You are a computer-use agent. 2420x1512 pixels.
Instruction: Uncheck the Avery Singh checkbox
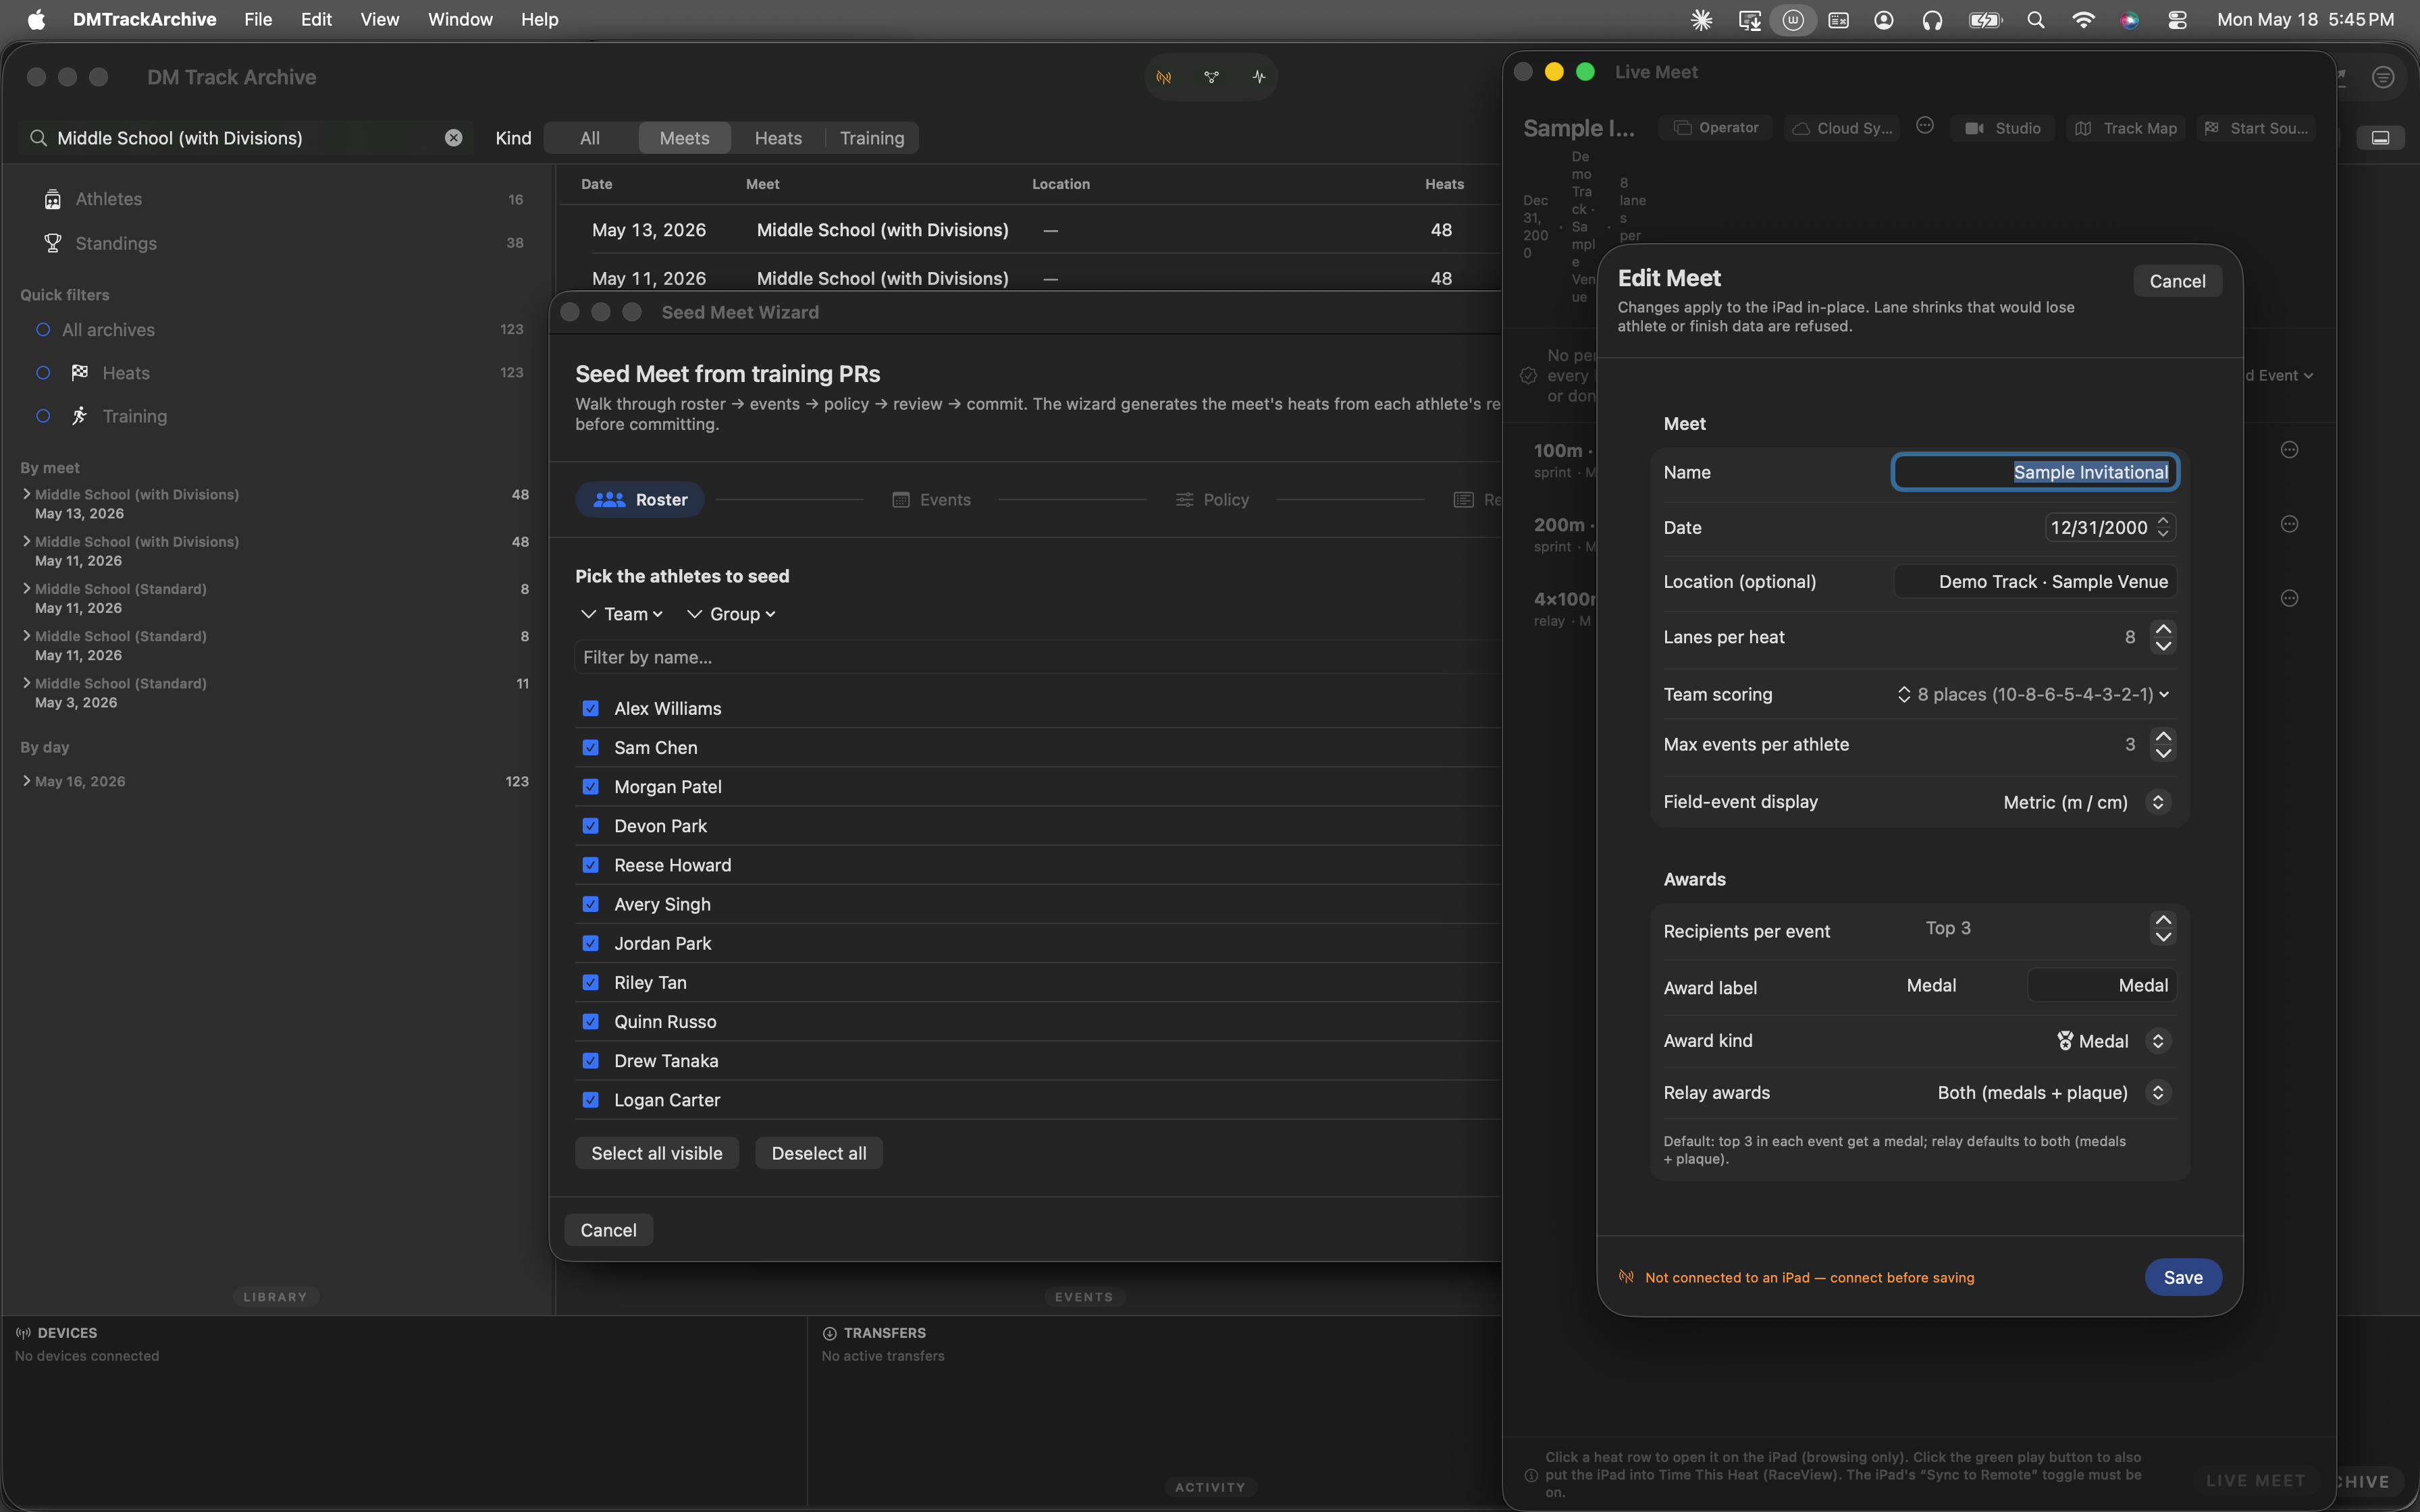coord(590,903)
